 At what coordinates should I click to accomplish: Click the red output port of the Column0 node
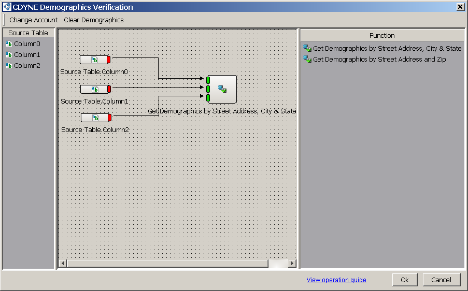point(109,60)
